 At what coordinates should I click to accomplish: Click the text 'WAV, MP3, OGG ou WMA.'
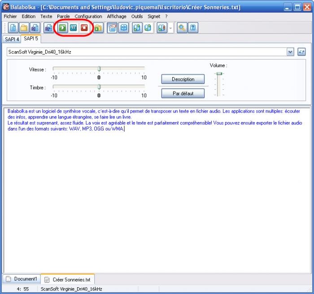[96, 129]
